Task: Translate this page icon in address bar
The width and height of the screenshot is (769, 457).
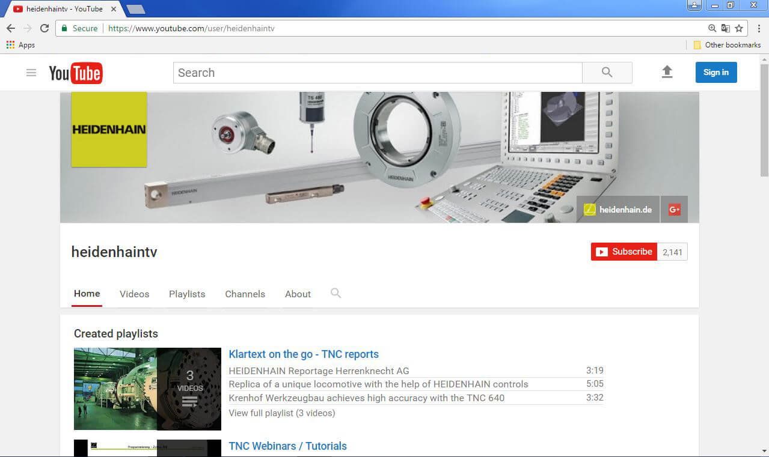Action: point(726,28)
